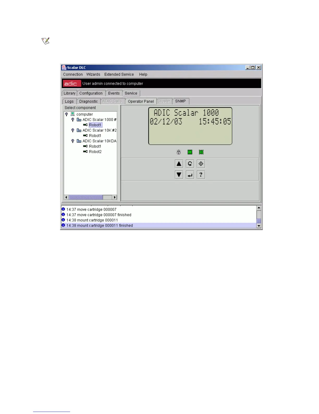
Task: Click the diamond start button on panel
Action: pos(201,164)
